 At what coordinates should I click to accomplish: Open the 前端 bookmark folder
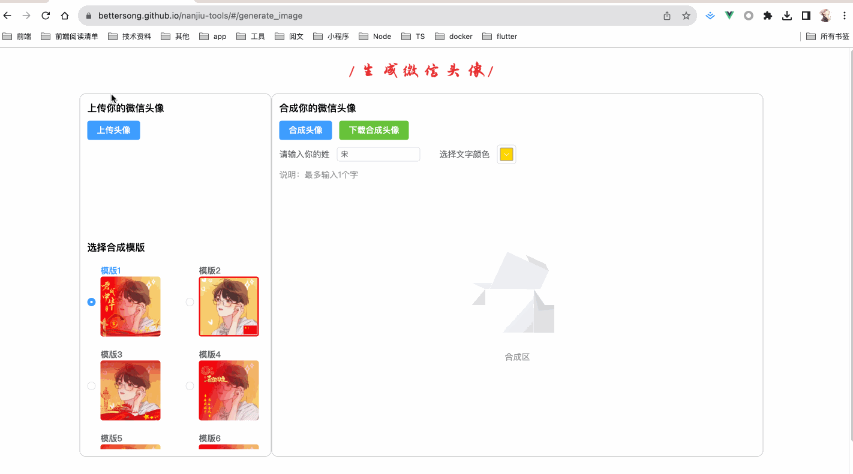17,37
